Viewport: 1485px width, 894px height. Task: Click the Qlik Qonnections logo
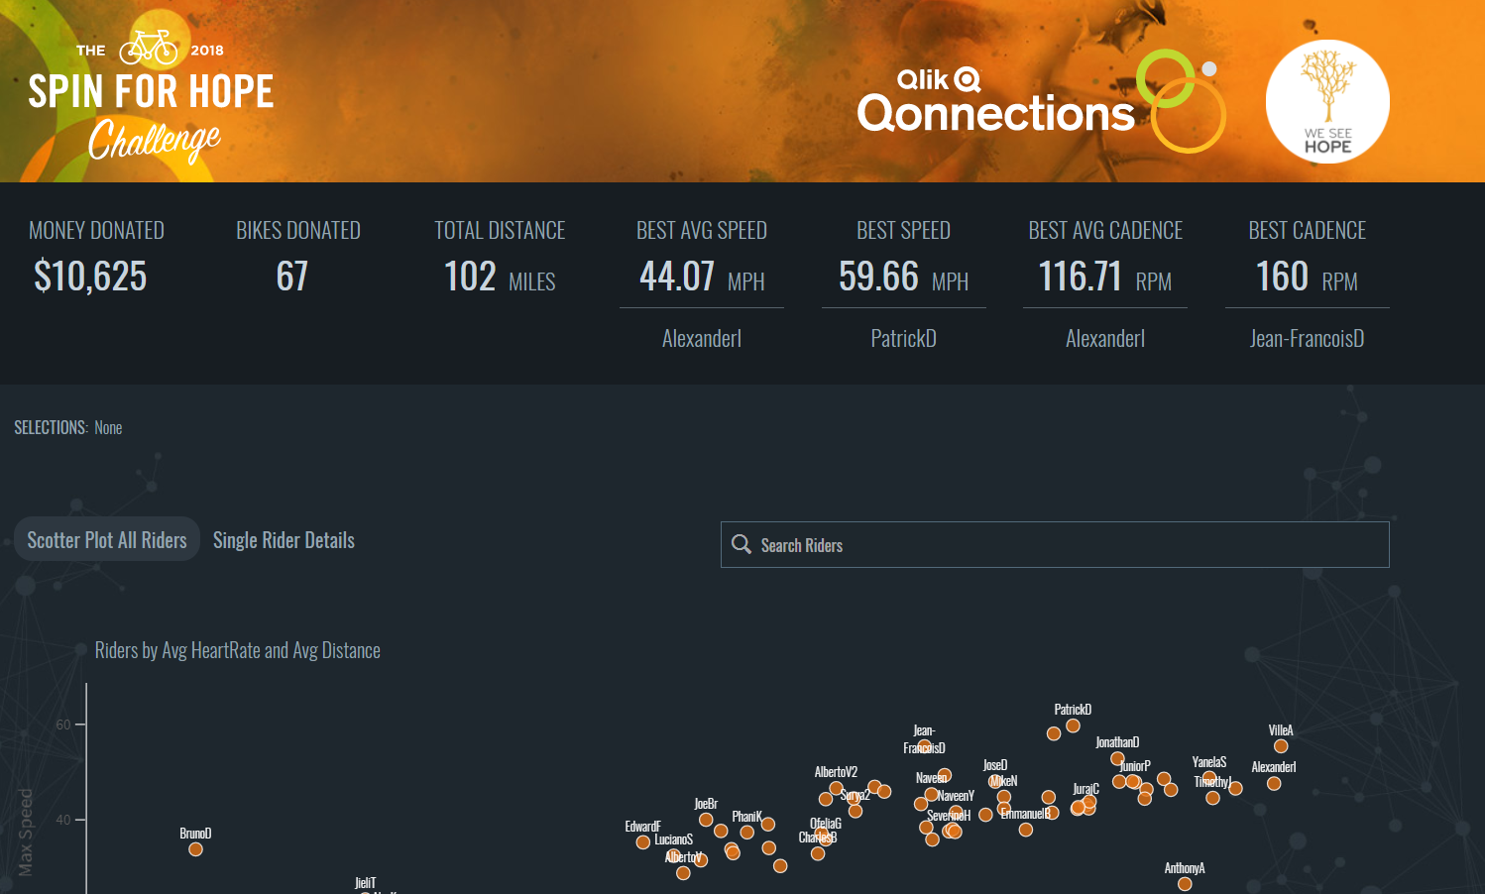[x=1041, y=101]
